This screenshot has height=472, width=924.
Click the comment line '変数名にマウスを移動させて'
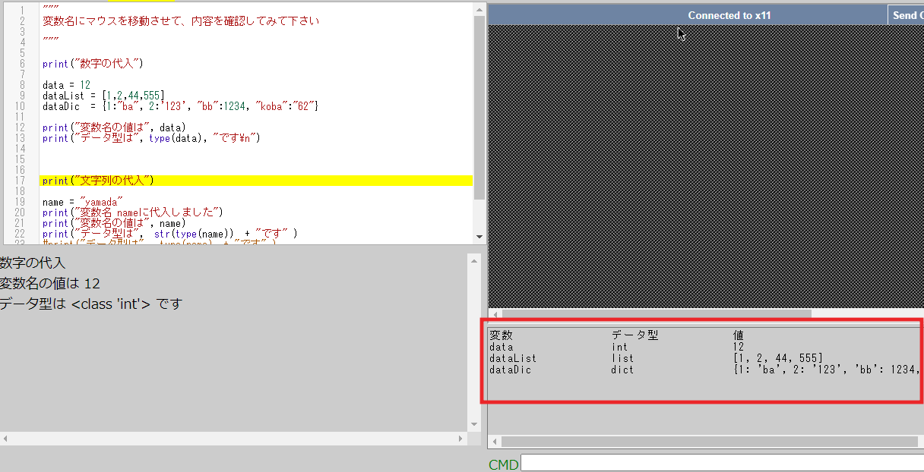click(181, 21)
